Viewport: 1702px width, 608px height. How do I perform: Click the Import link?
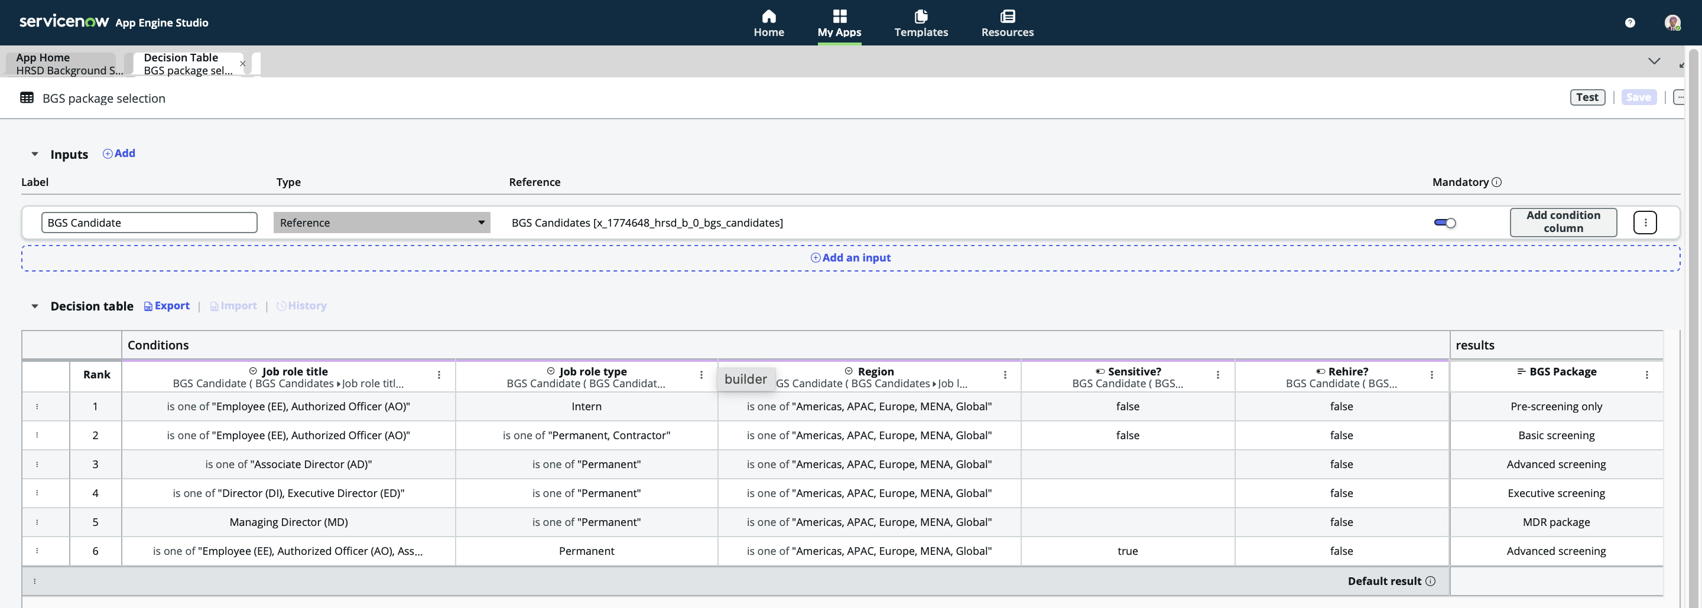233,306
